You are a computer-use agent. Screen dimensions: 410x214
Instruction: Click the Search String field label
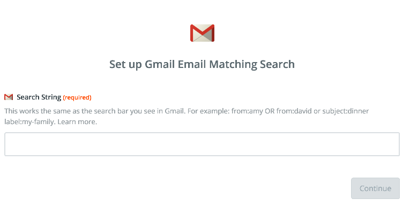click(39, 97)
